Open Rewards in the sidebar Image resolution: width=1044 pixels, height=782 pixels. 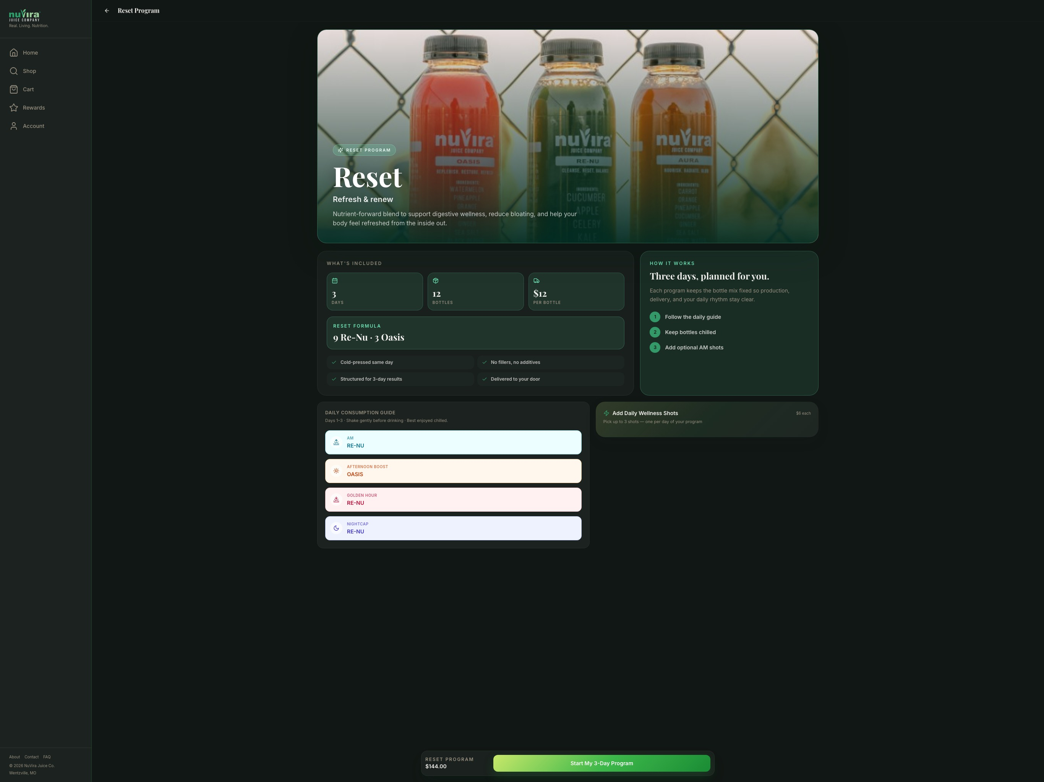pos(45,108)
